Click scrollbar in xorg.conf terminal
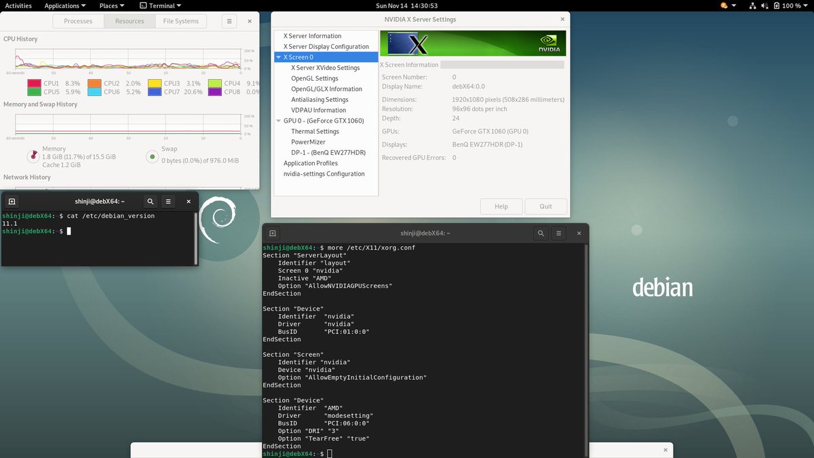This screenshot has width=814, height=458. click(x=587, y=350)
